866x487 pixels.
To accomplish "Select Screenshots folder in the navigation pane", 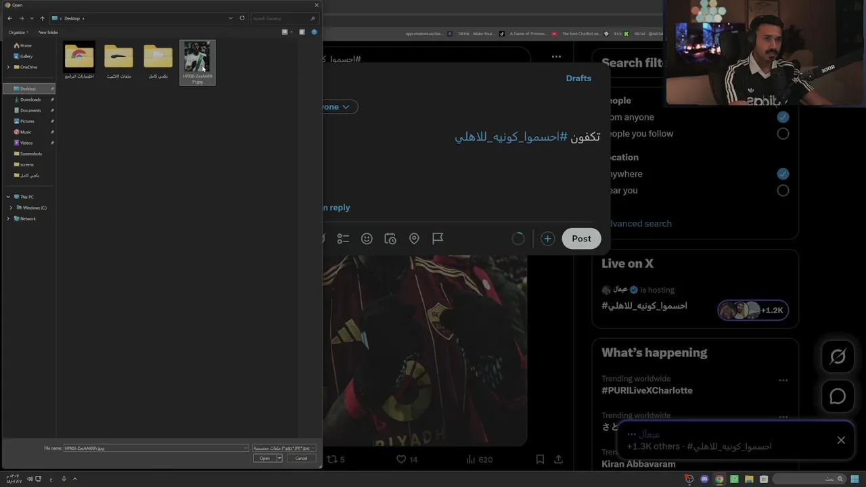I will click(28, 154).
